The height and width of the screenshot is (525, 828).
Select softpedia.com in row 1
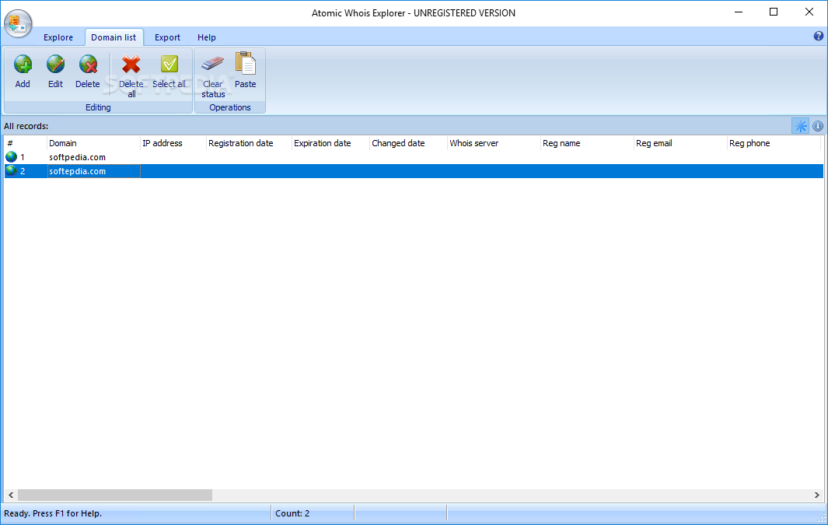click(x=77, y=157)
